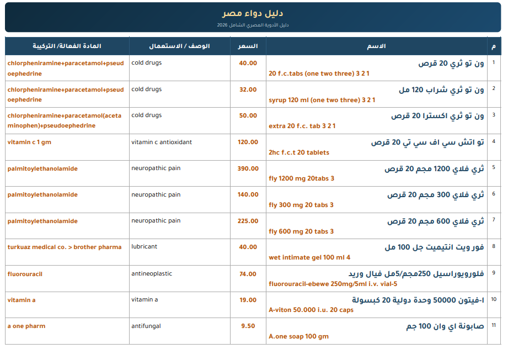
Task: Click antifungal description
Action: 146,326
